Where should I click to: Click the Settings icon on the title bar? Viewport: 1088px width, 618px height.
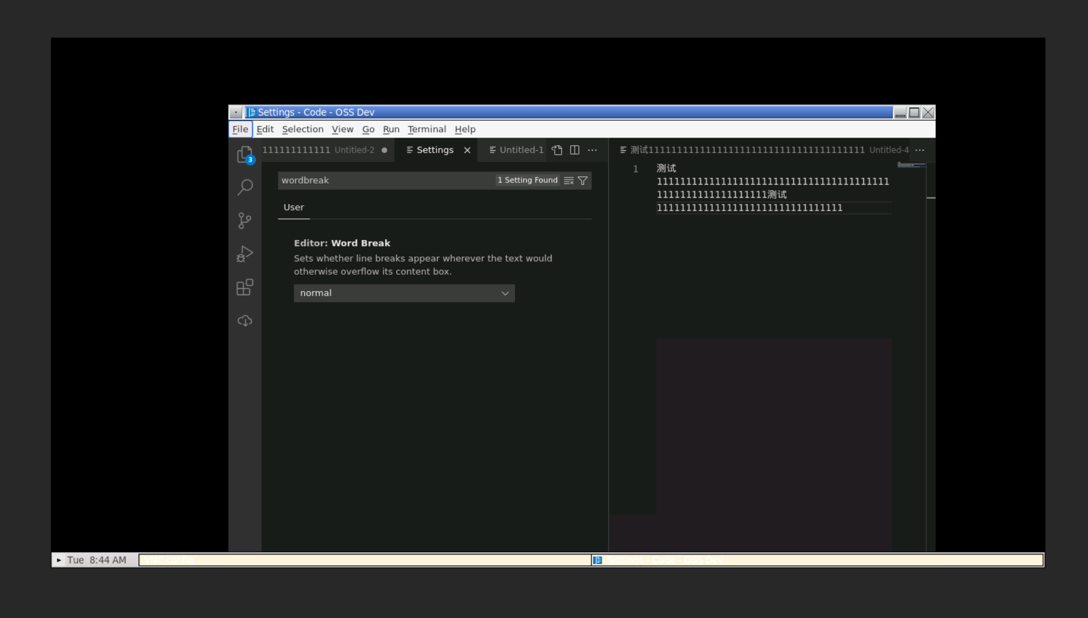click(x=252, y=112)
